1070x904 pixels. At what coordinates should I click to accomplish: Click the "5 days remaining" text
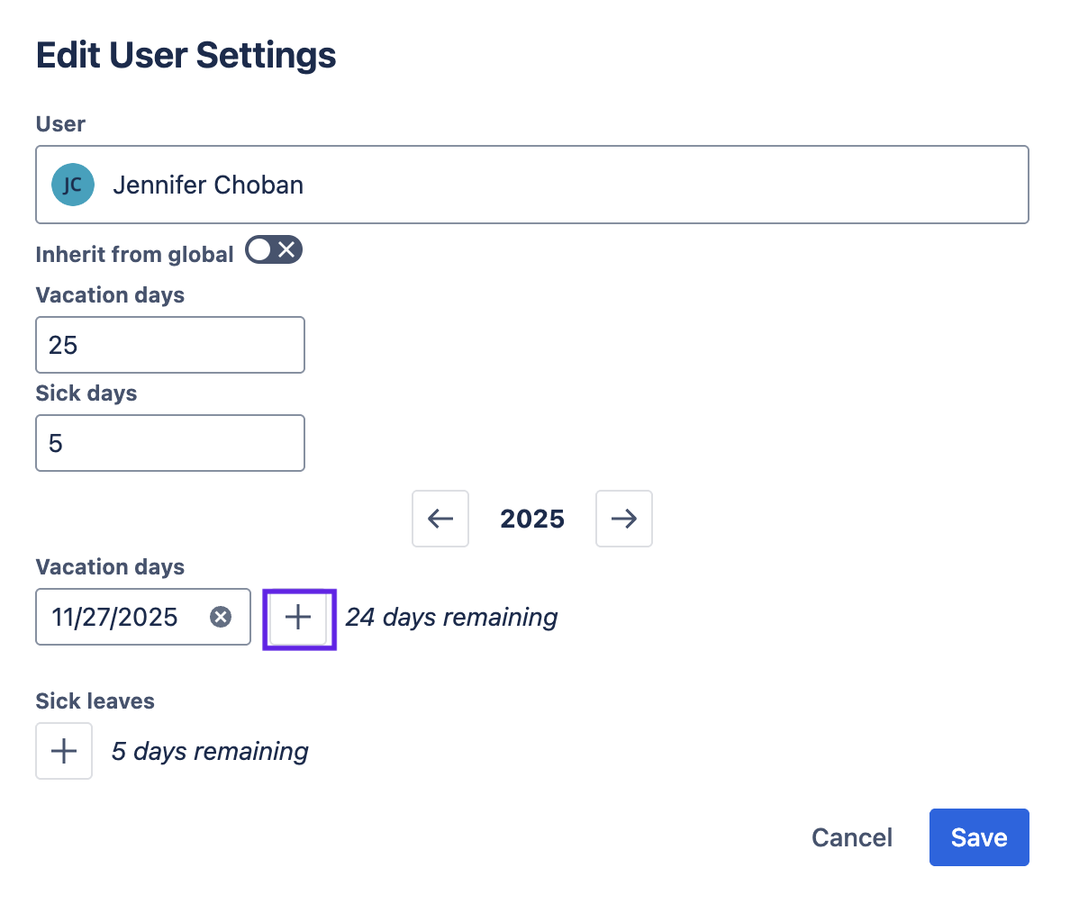[210, 752]
